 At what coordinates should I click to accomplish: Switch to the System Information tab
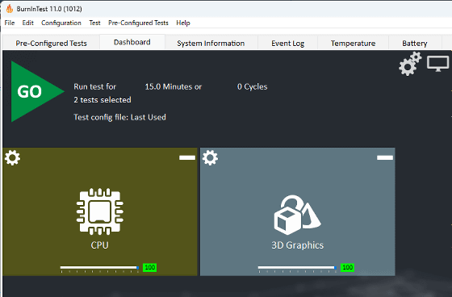coord(211,44)
